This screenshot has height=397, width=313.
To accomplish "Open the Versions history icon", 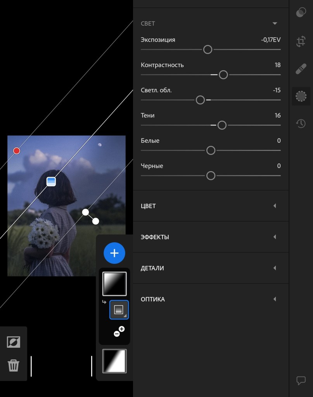I will (301, 124).
